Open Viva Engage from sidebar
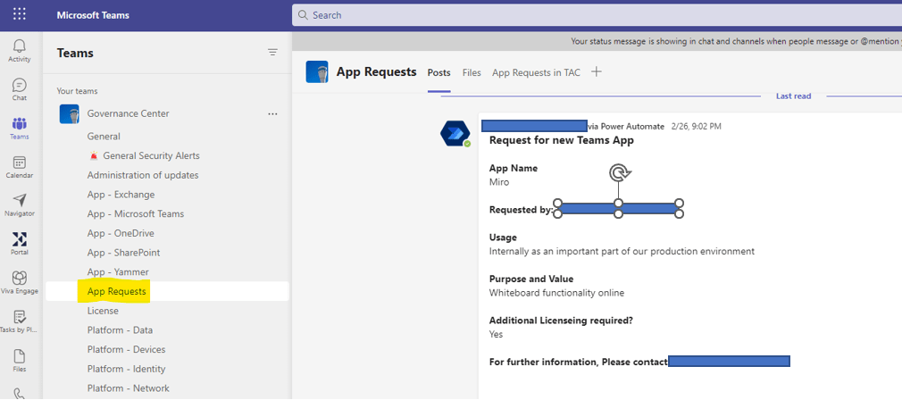Viewport: 902px width, 400px height. coord(19,282)
